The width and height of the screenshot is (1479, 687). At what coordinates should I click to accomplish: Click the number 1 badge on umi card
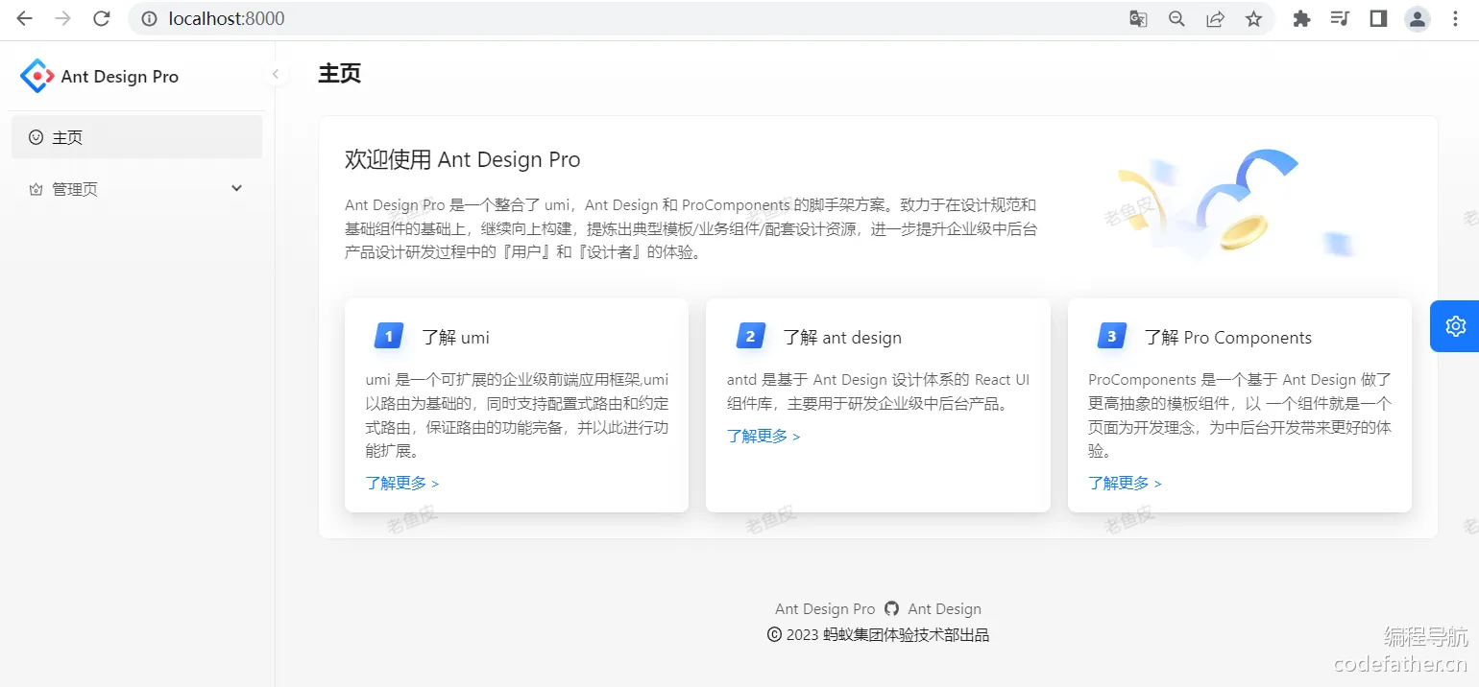pos(389,336)
